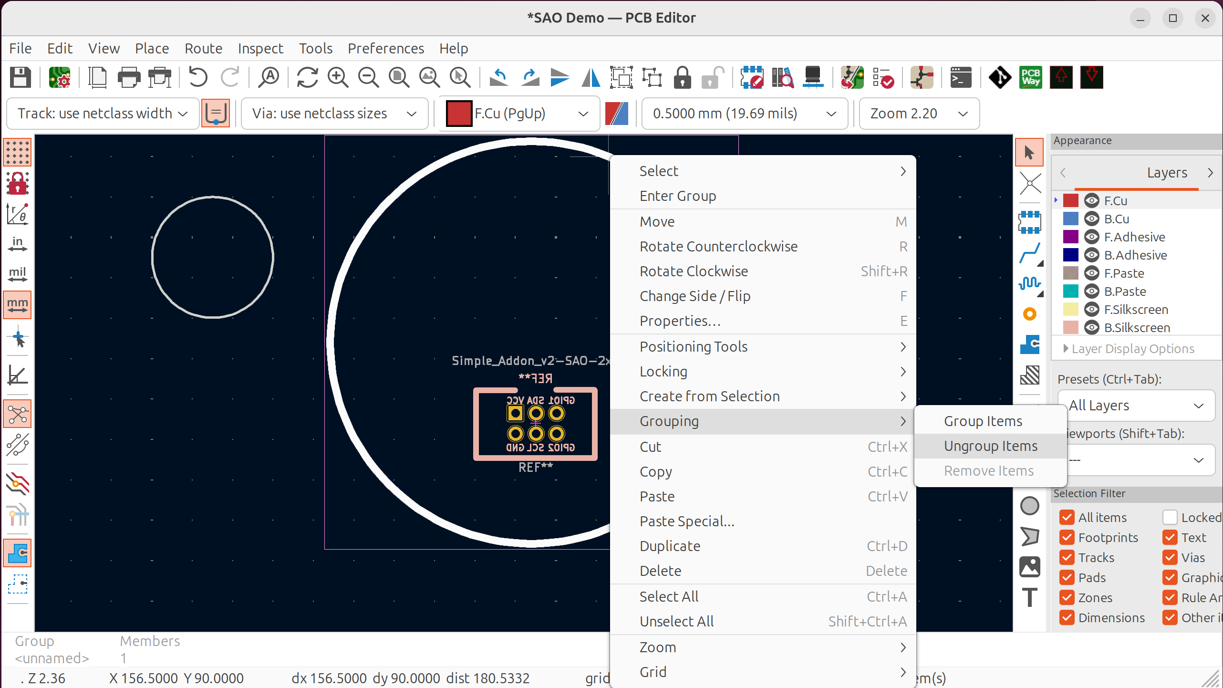This screenshot has width=1223, height=688.
Task: Click Rotate Clockwise menu entry
Action: 763,271
